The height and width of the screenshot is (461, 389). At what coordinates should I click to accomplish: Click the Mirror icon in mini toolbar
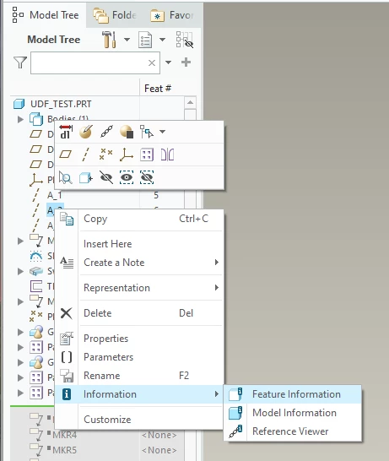tap(167, 155)
